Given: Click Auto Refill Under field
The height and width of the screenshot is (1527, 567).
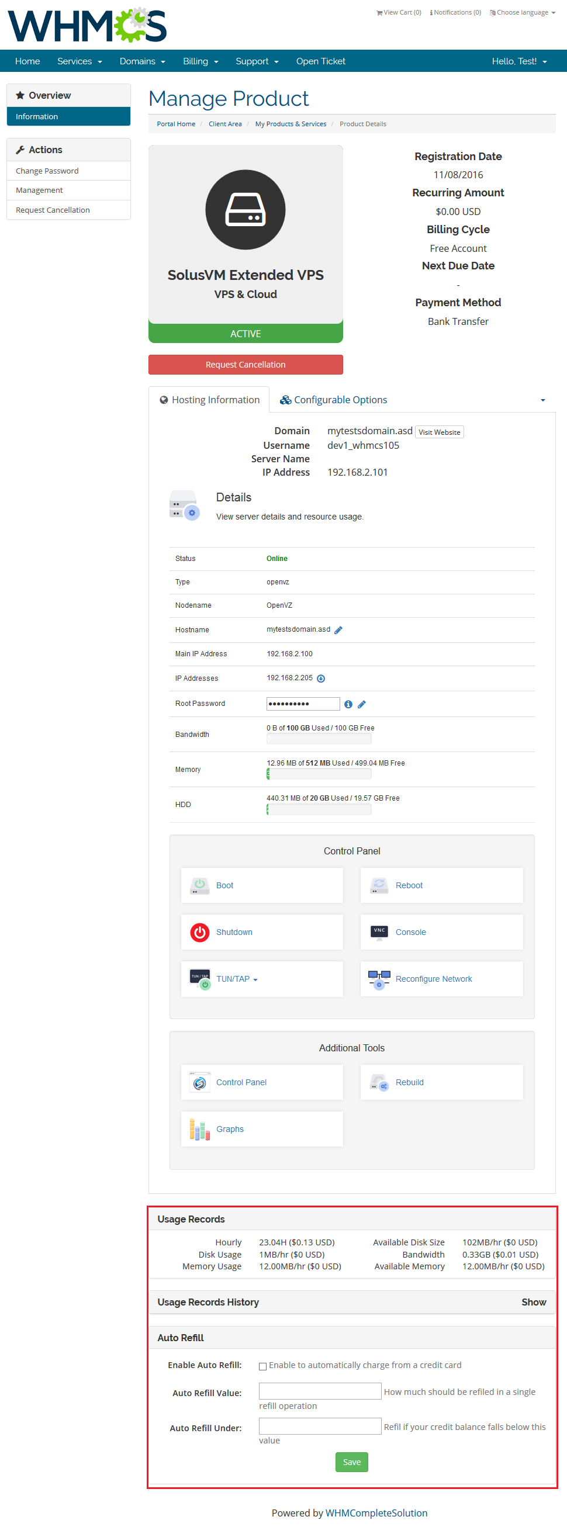Looking at the screenshot, I should click(x=320, y=1426).
